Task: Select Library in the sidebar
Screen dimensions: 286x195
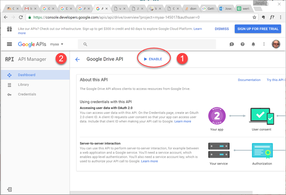Action: (35, 85)
